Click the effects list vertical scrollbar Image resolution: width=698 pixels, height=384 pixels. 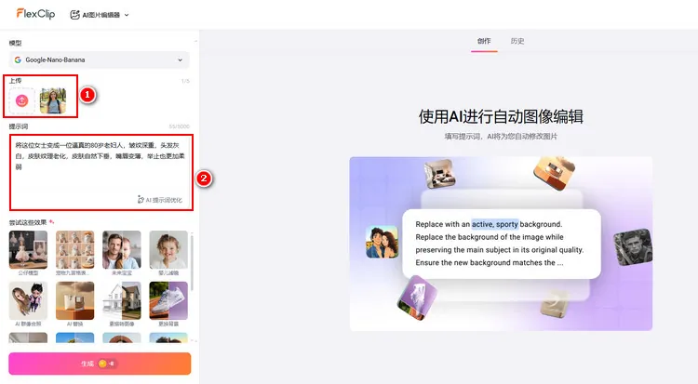[192, 262]
